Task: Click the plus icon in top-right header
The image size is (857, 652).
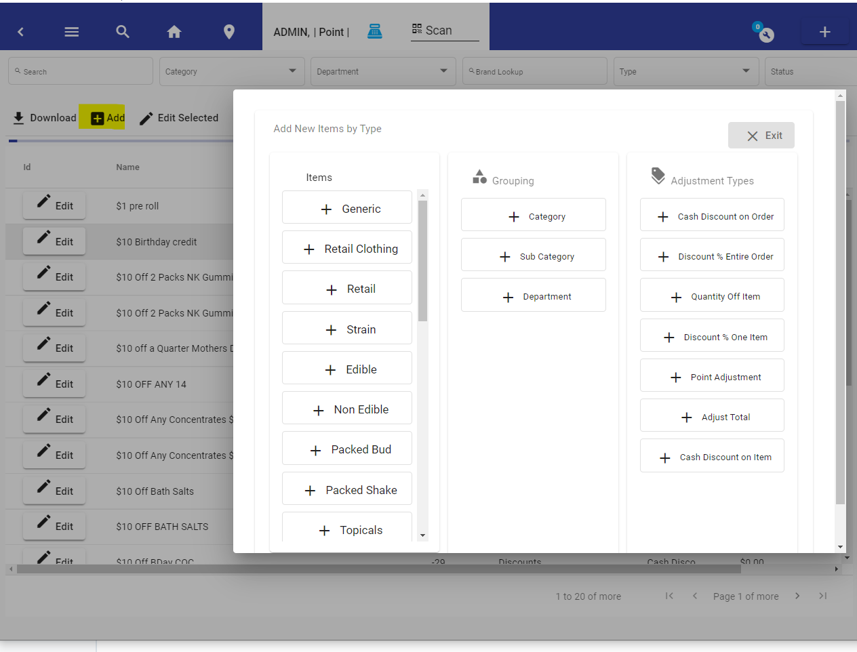Action: point(825,32)
